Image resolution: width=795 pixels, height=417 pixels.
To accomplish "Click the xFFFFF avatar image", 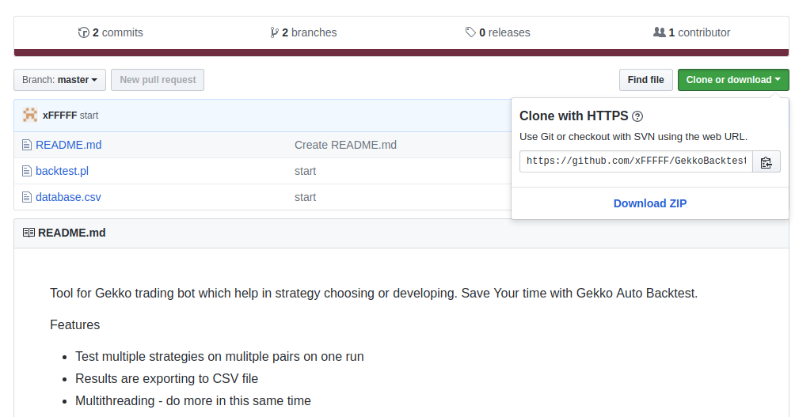I will pyautogui.click(x=30, y=115).
